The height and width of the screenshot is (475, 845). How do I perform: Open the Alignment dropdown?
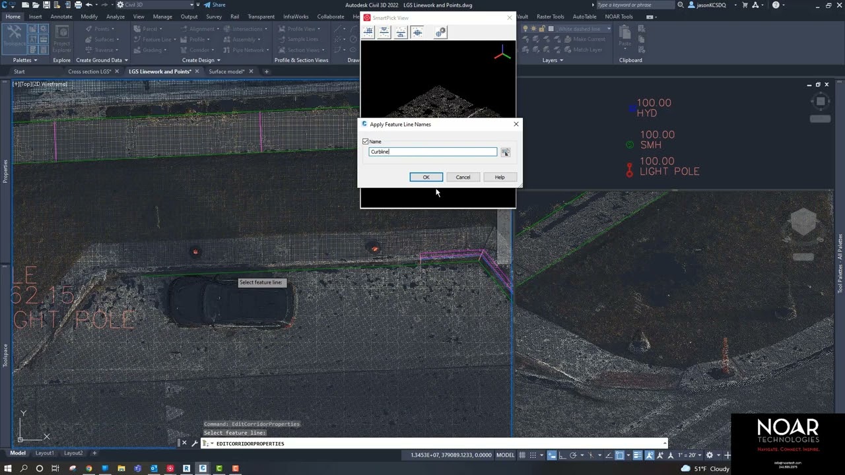pos(200,29)
